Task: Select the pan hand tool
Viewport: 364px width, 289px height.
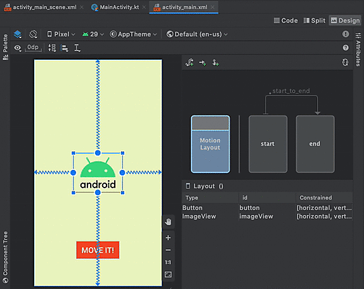Action: 168,222
